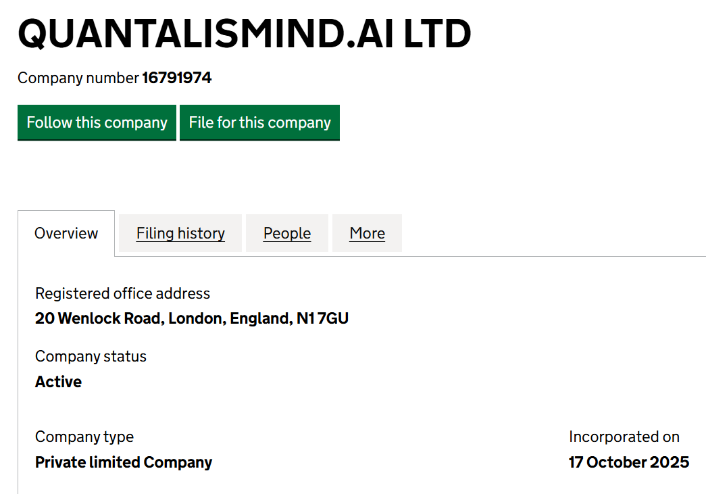The width and height of the screenshot is (706, 494).
Task: Click the postcode N1 7GU
Action: (322, 318)
